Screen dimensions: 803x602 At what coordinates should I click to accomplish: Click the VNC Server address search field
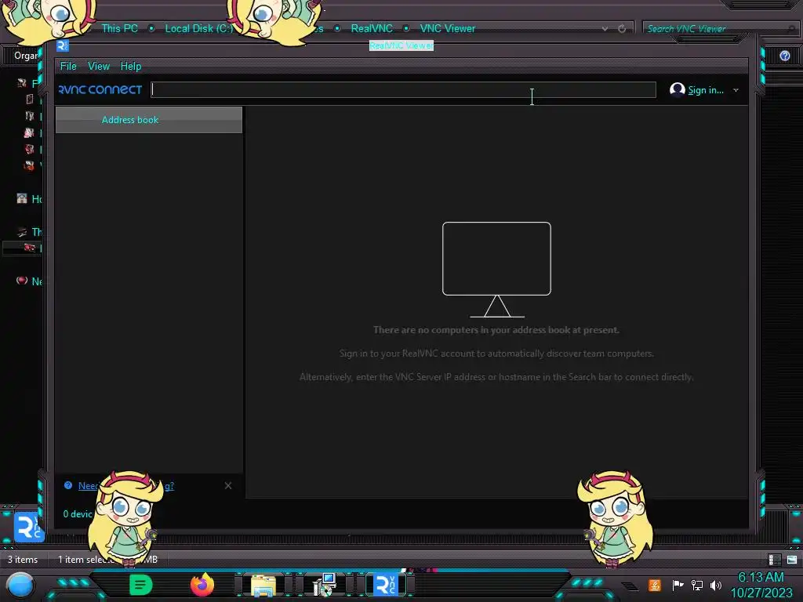click(x=403, y=89)
